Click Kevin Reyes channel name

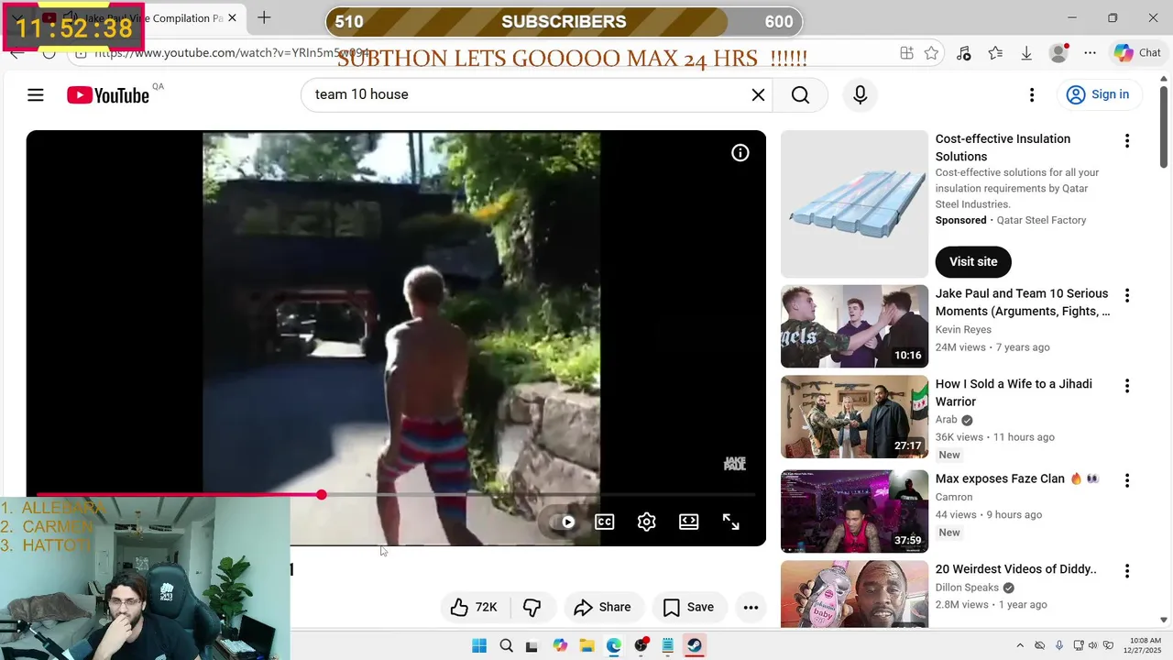click(963, 329)
